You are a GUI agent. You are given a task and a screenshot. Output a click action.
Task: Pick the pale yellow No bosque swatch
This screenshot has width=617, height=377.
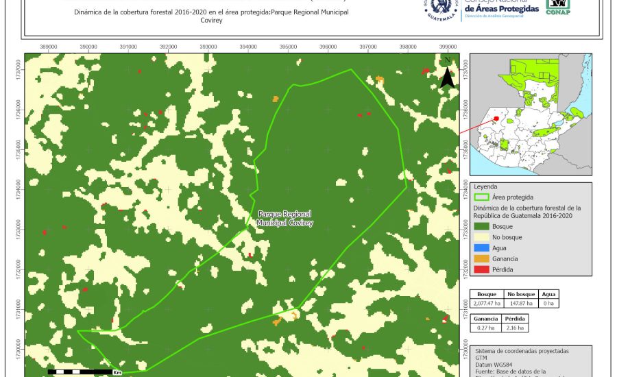pos(481,237)
